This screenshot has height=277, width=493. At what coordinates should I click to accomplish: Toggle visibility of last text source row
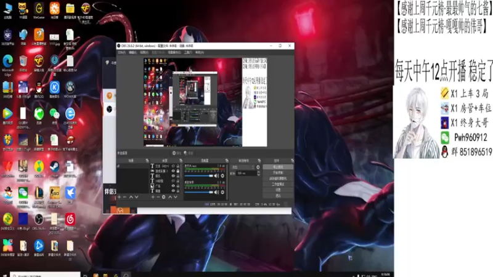(173, 191)
